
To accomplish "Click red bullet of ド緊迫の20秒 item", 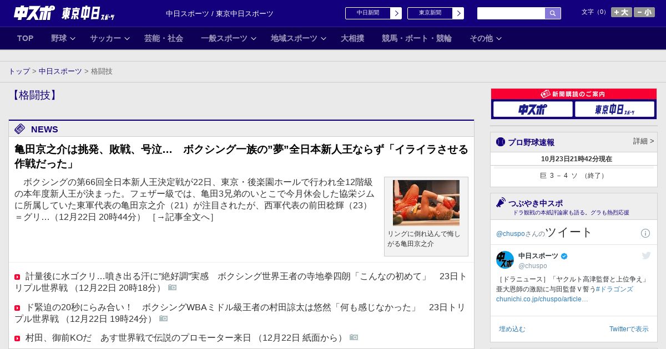I will pyautogui.click(x=17, y=308).
